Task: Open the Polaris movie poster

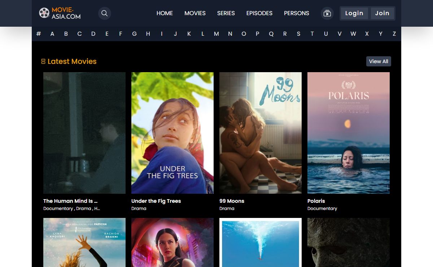Action: pos(349,133)
